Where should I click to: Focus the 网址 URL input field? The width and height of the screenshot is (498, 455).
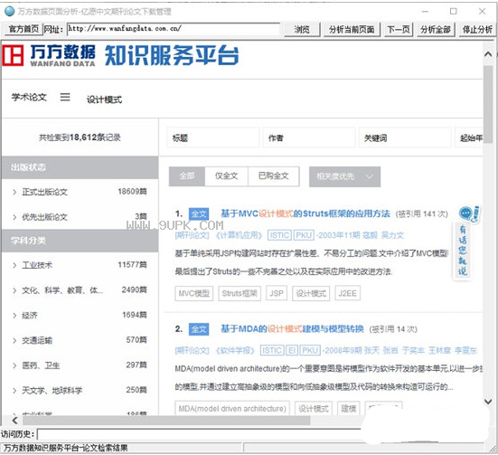tap(174, 29)
